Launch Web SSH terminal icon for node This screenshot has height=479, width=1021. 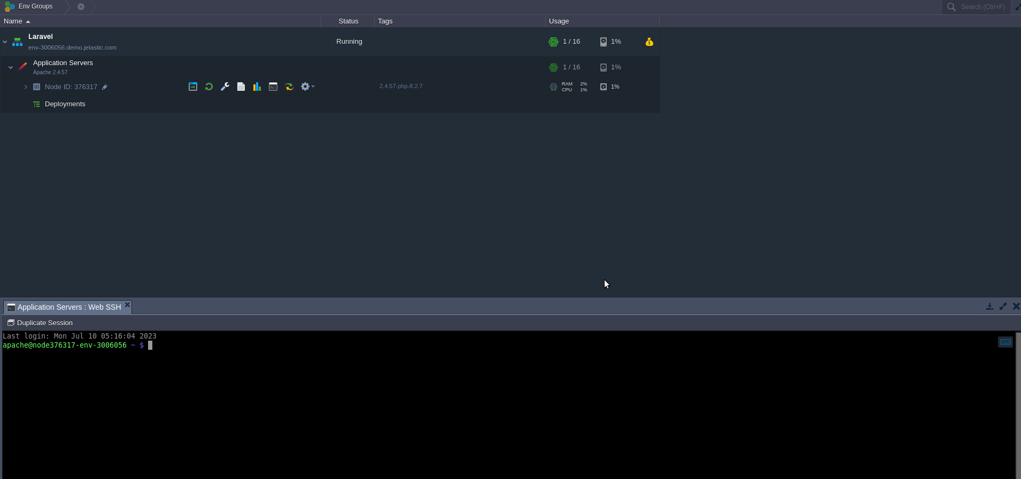(273, 87)
